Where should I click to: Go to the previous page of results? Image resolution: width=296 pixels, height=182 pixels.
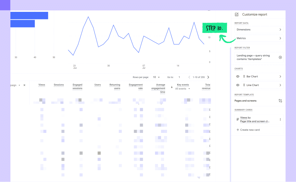189,77
